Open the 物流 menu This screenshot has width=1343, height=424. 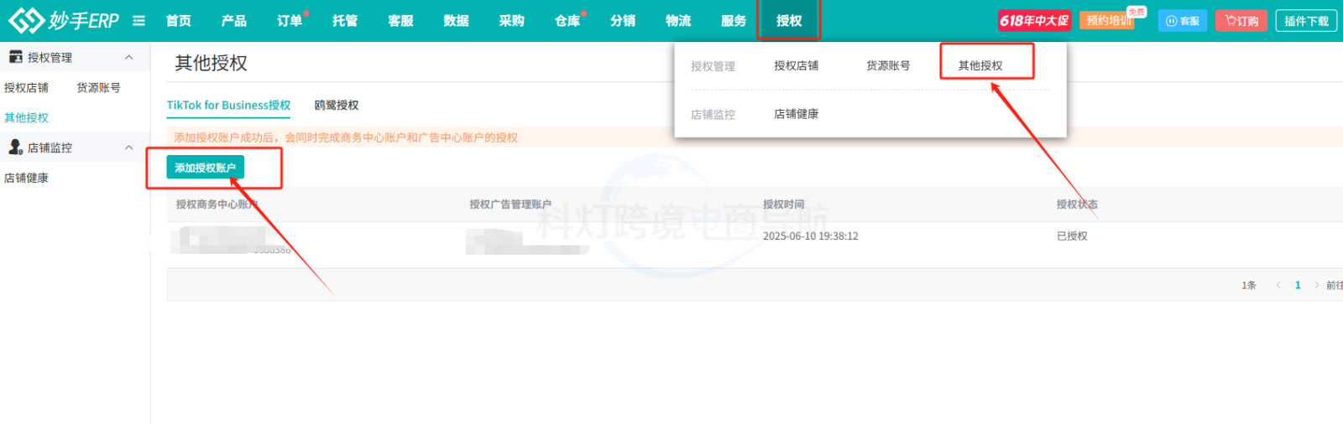[678, 21]
